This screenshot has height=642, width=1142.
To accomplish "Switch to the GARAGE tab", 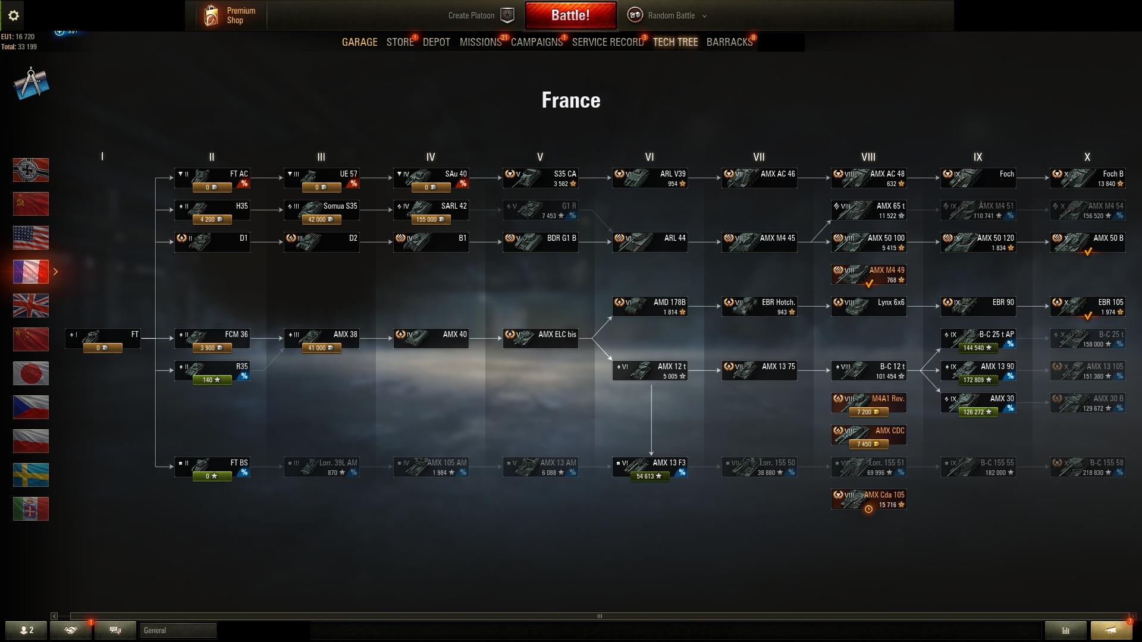I will (x=359, y=42).
